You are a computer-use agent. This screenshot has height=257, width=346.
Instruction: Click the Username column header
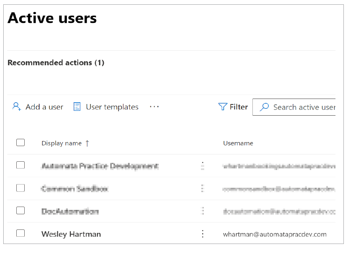tap(238, 143)
